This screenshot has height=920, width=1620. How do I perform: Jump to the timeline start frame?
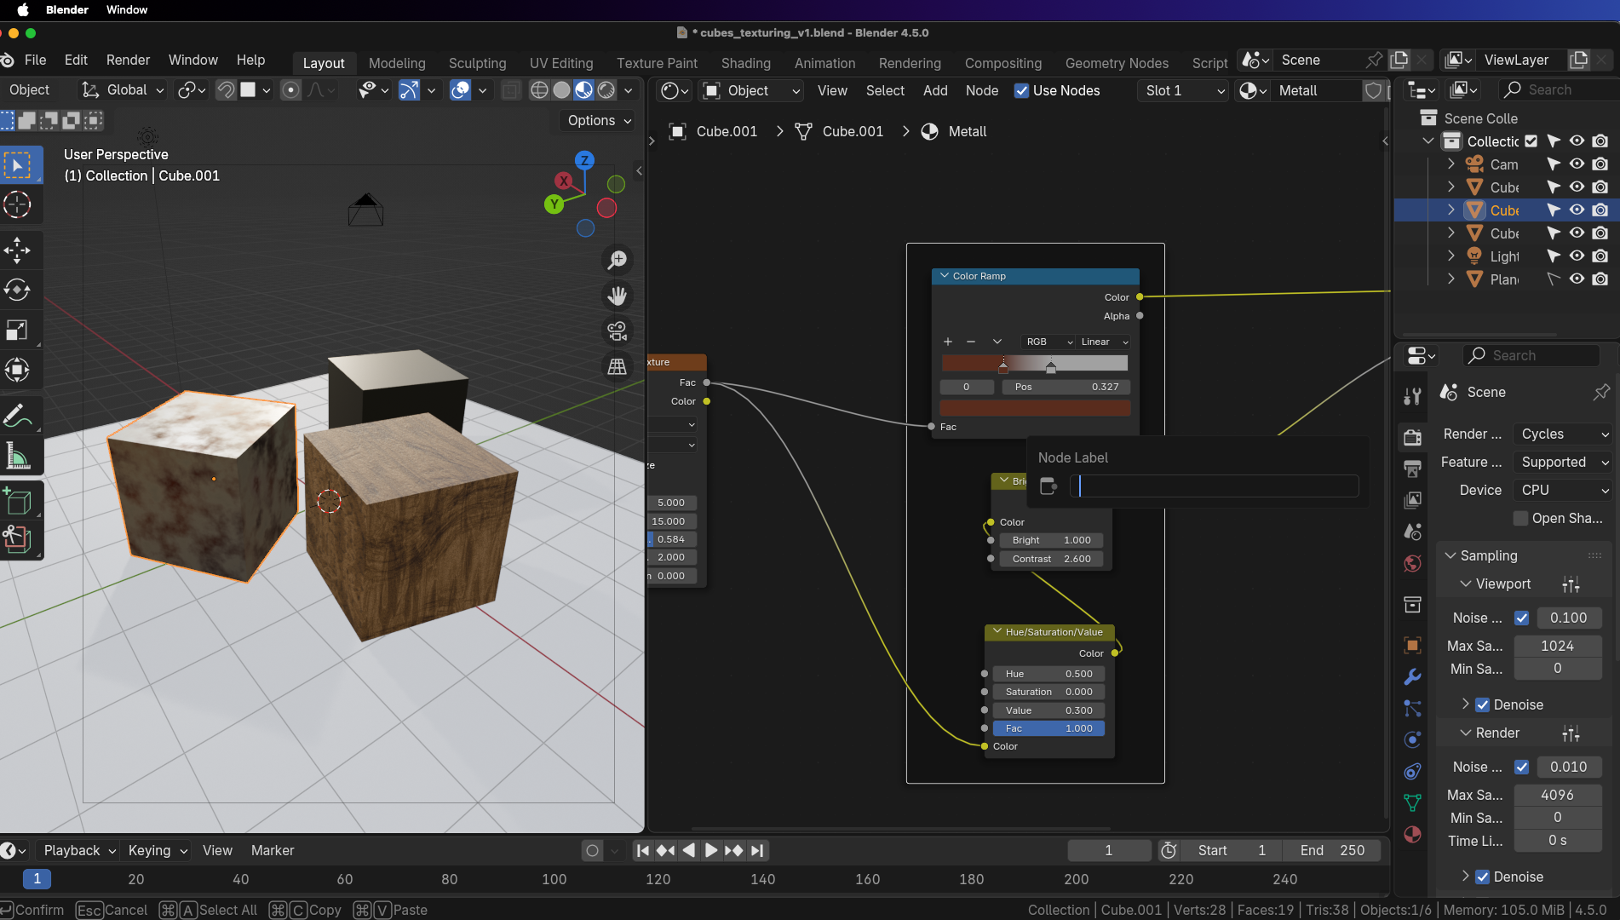(x=643, y=850)
